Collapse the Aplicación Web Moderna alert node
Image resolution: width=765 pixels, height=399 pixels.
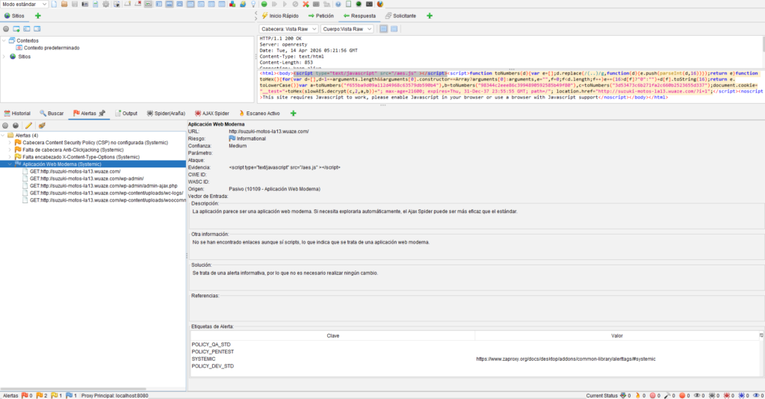pos(10,164)
